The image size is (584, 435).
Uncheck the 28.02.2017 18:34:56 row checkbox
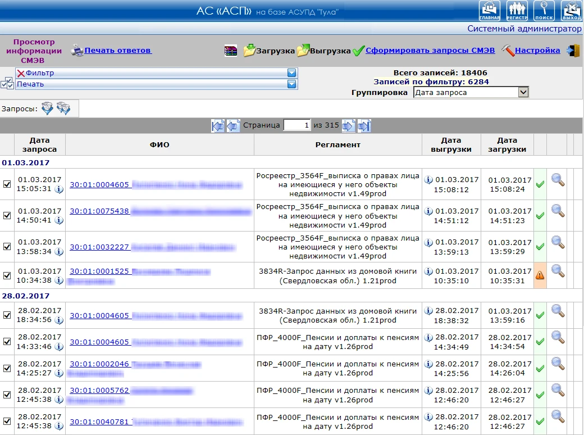tap(7, 315)
